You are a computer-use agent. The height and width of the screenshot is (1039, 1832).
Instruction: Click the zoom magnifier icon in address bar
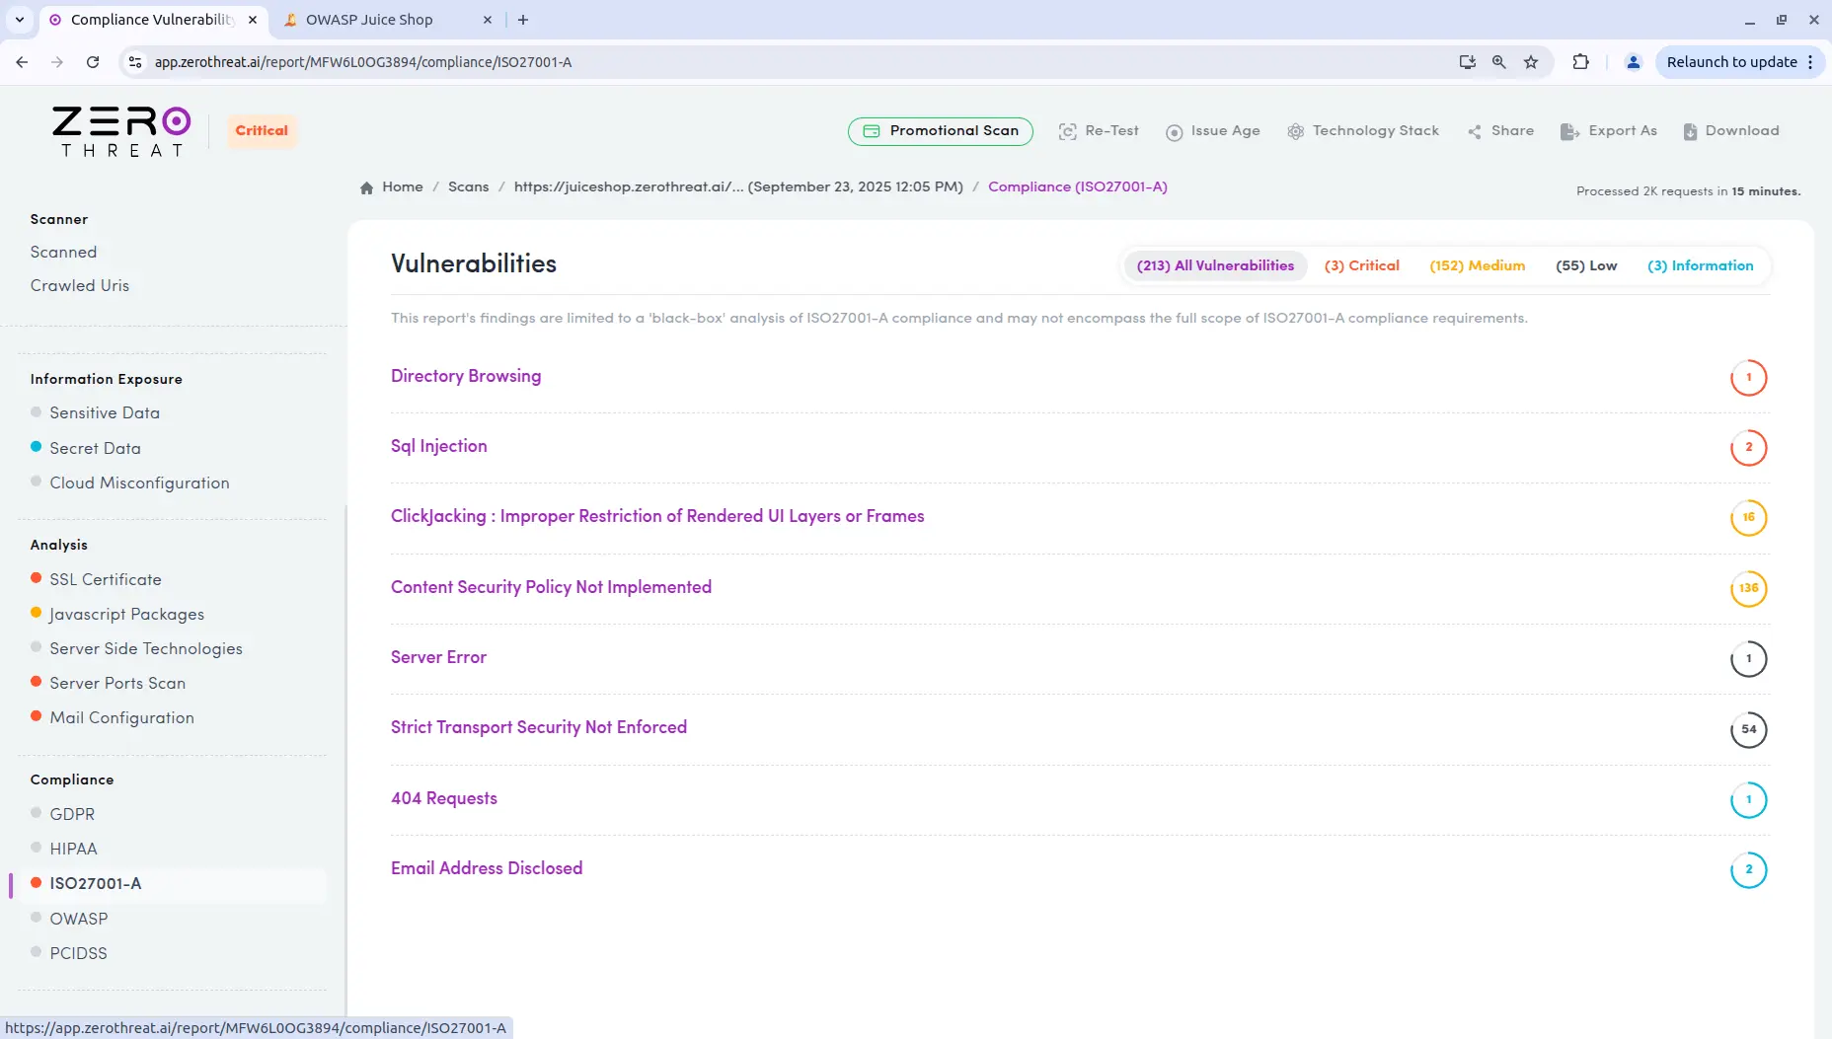[1498, 62]
